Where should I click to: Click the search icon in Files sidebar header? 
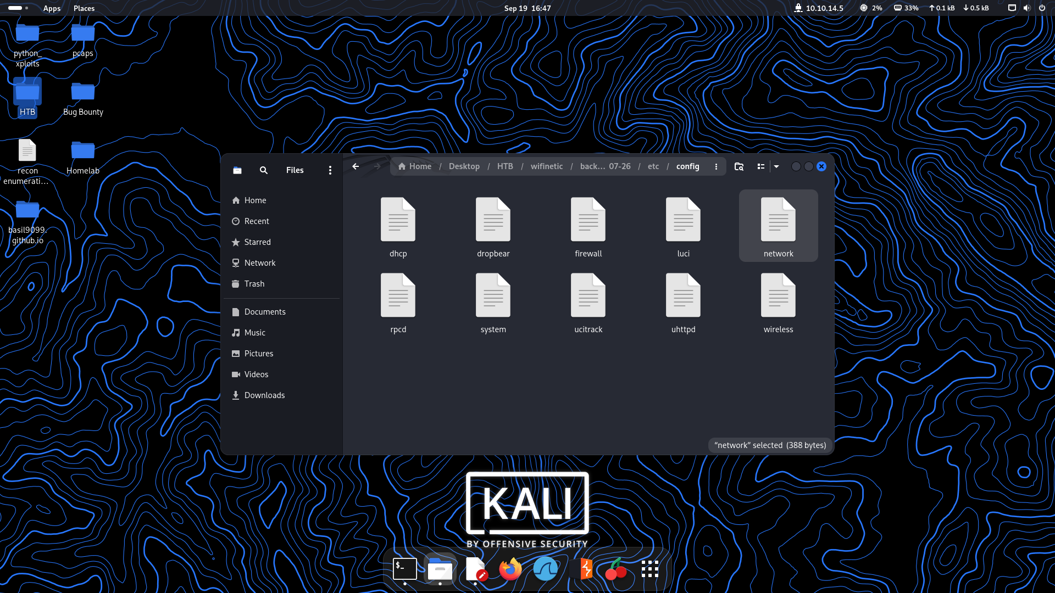click(264, 170)
